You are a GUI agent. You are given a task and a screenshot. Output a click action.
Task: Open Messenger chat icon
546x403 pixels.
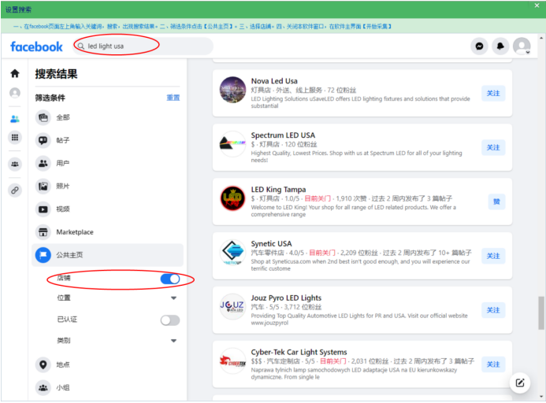click(x=479, y=46)
